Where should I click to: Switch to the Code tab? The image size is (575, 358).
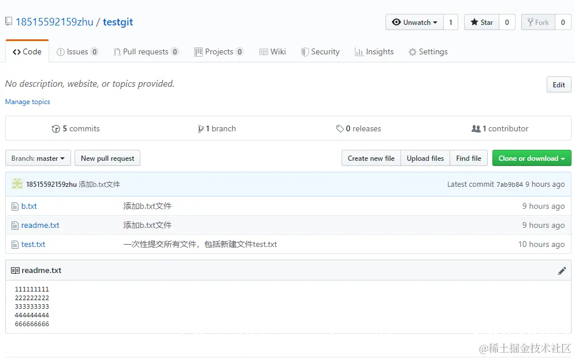(x=27, y=52)
